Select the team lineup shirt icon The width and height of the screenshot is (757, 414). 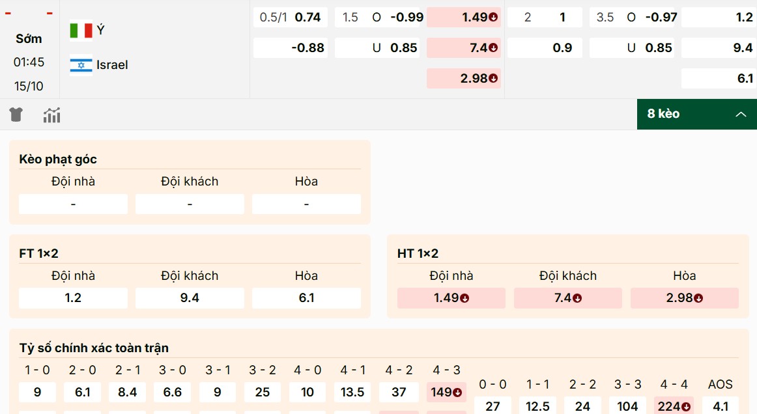(16, 114)
